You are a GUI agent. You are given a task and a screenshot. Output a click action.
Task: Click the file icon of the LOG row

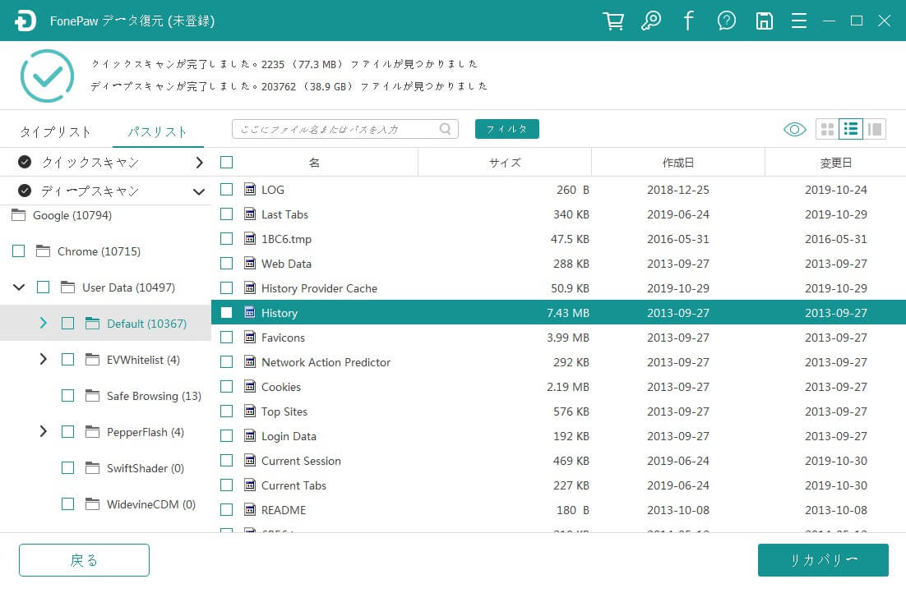pos(250,189)
